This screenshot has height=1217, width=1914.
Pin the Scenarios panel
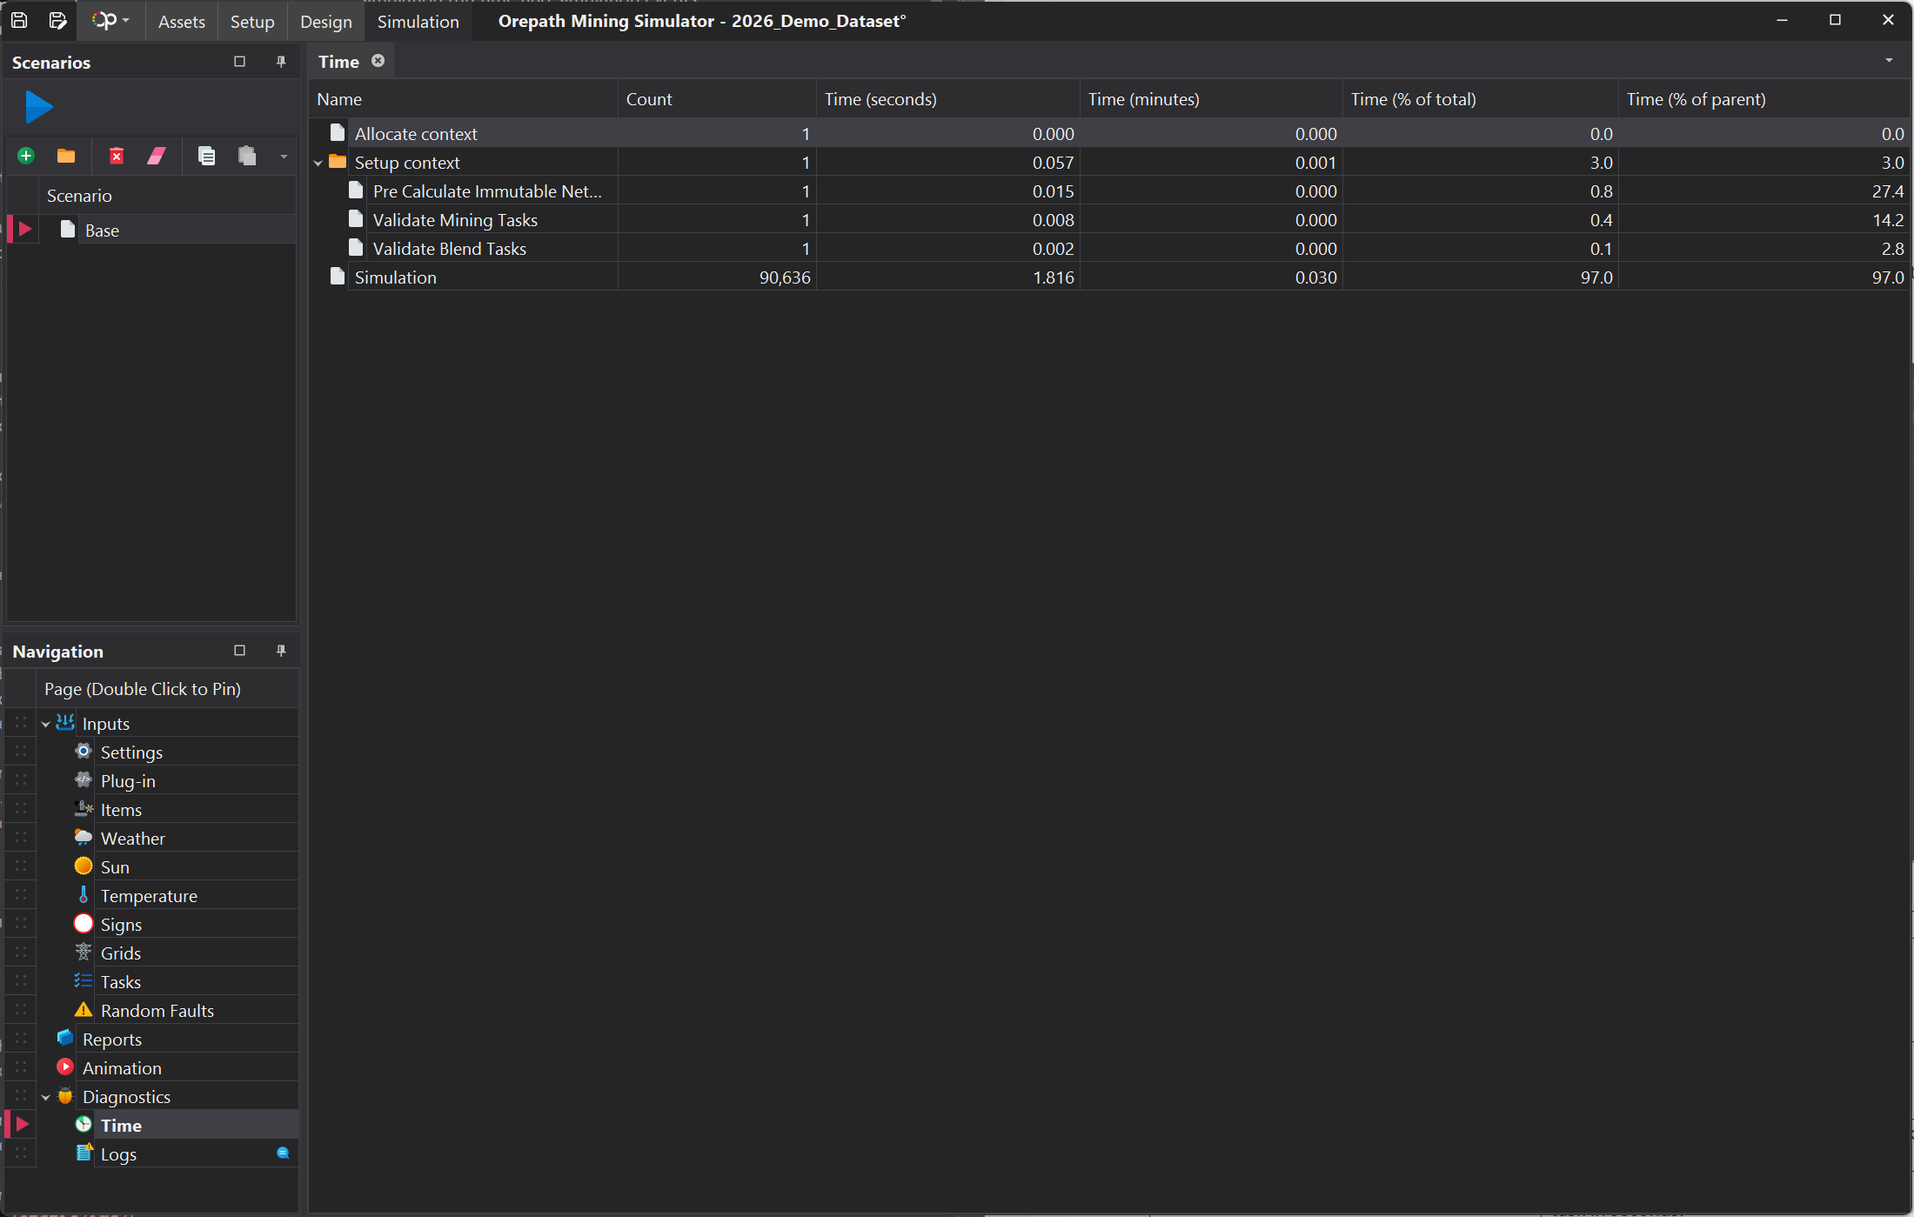pos(281,62)
